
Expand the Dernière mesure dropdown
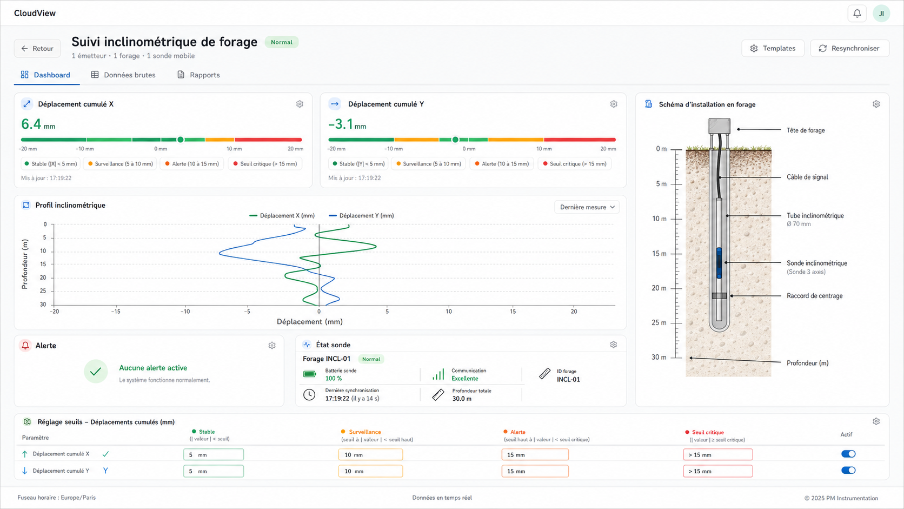click(x=587, y=207)
